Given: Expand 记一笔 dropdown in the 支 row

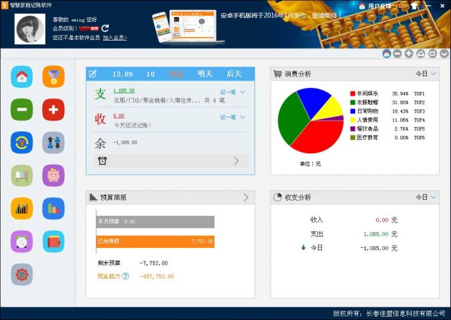Looking at the screenshot, I should [233, 93].
